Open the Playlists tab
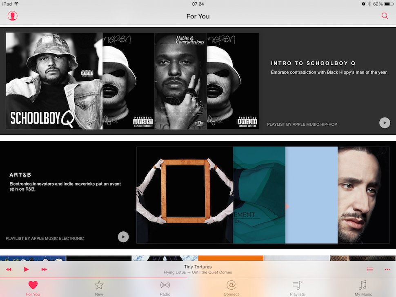This screenshot has height=297, width=396. 297,288
